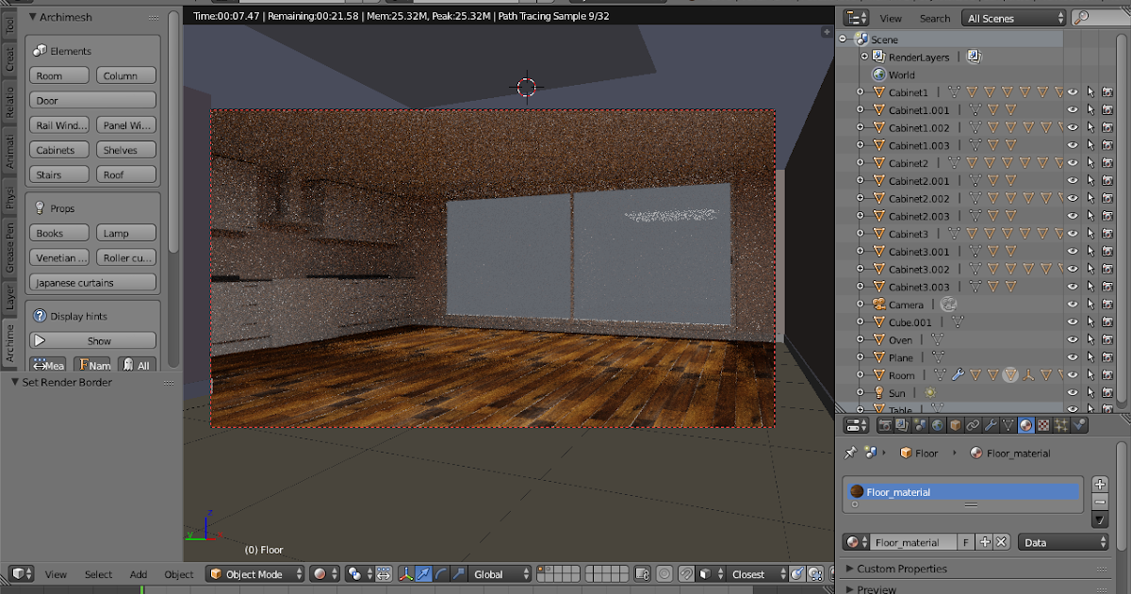This screenshot has height=594, width=1131.
Task: Open the Object Mode dropdown
Action: click(x=254, y=573)
